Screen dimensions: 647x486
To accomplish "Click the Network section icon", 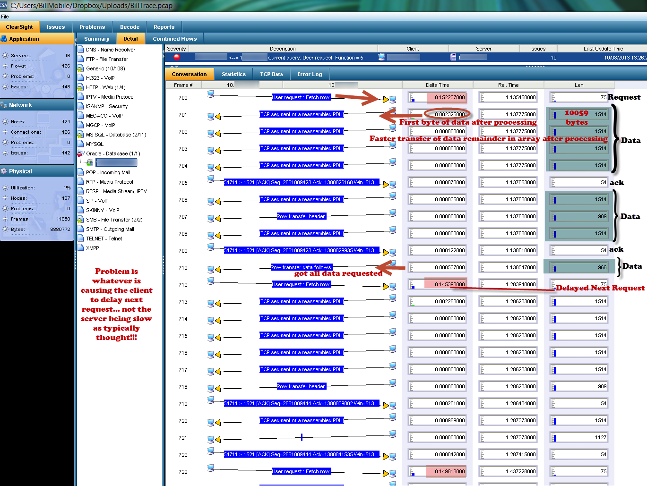I will tap(4, 105).
